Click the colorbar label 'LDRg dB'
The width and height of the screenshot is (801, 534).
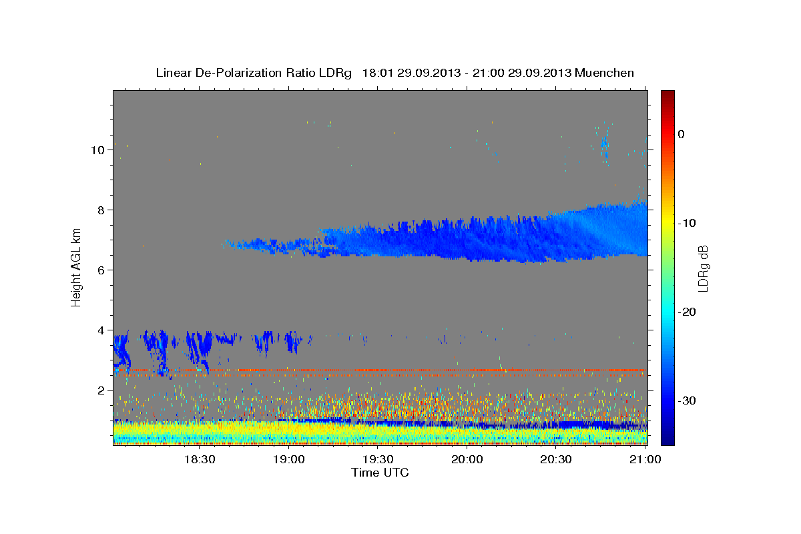(702, 268)
